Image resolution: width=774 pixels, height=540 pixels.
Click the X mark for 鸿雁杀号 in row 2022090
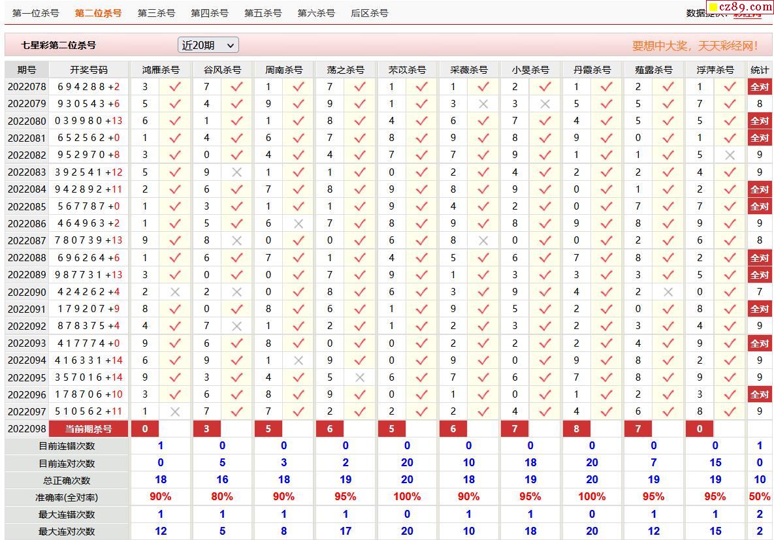point(175,292)
